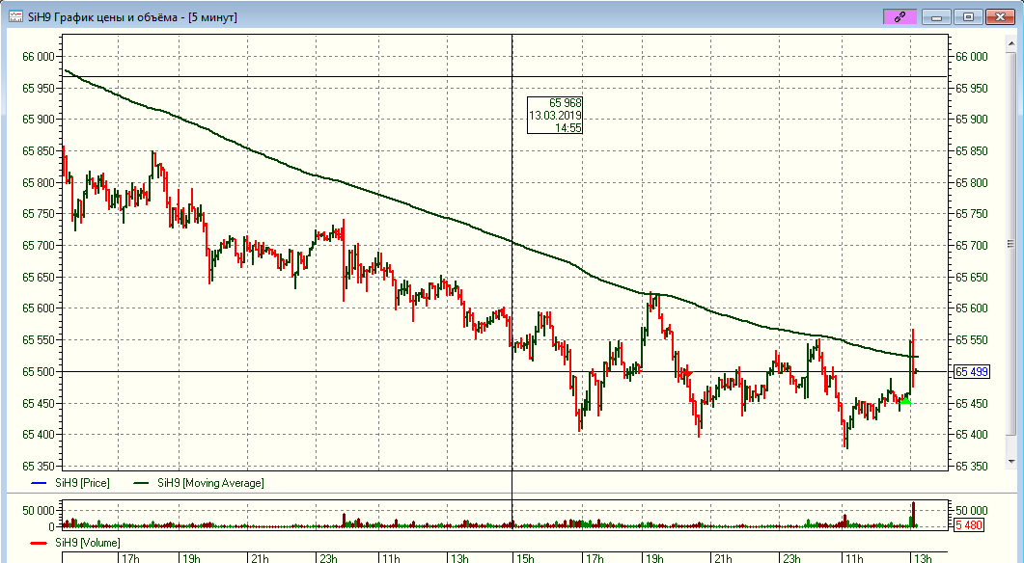
Task: Click the crosshair tooltip showing 13.03.2019 14:55
Action: [x=555, y=115]
